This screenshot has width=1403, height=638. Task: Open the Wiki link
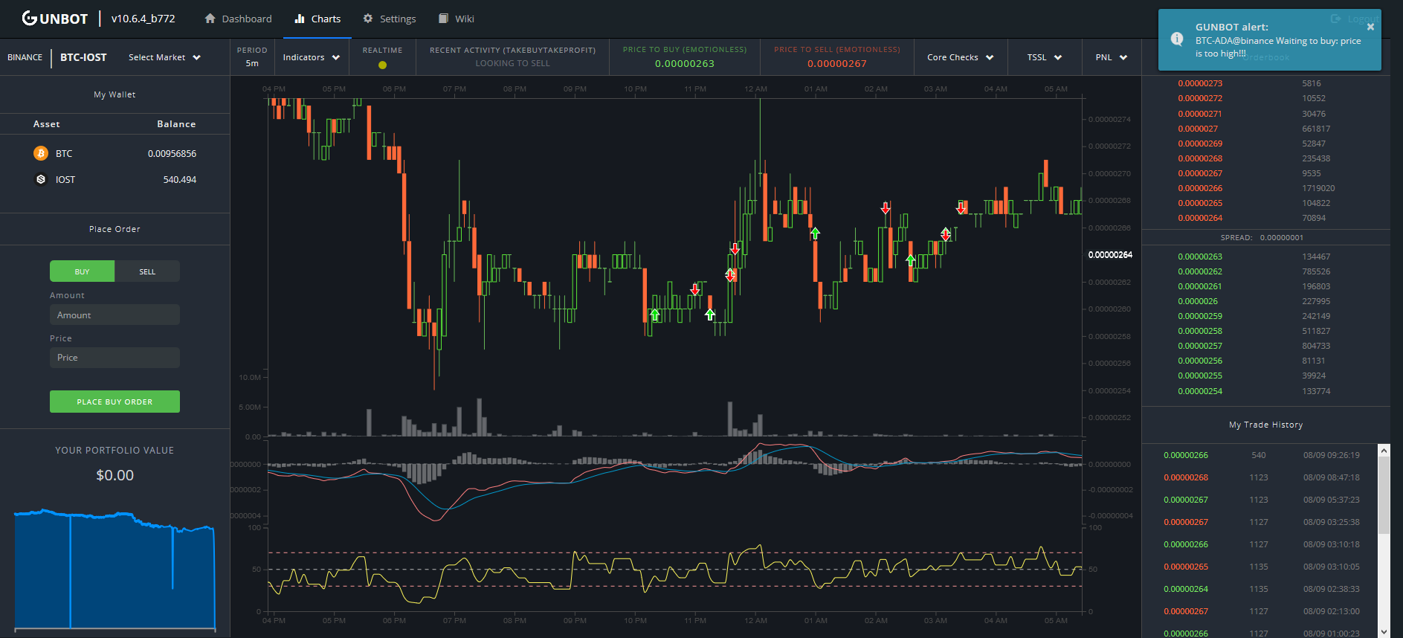click(x=456, y=19)
